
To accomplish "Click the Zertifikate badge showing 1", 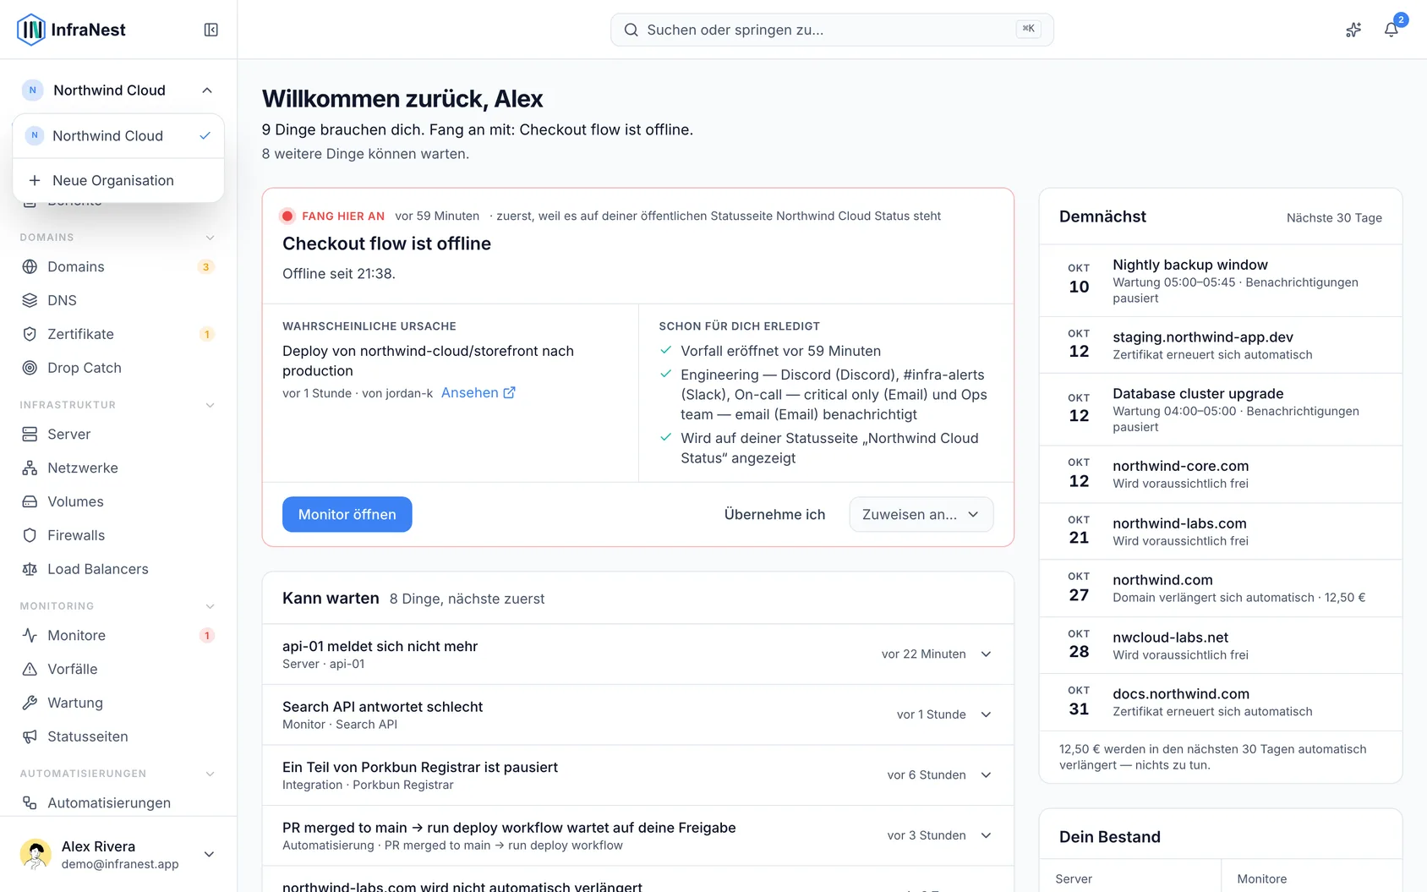I will tap(206, 334).
